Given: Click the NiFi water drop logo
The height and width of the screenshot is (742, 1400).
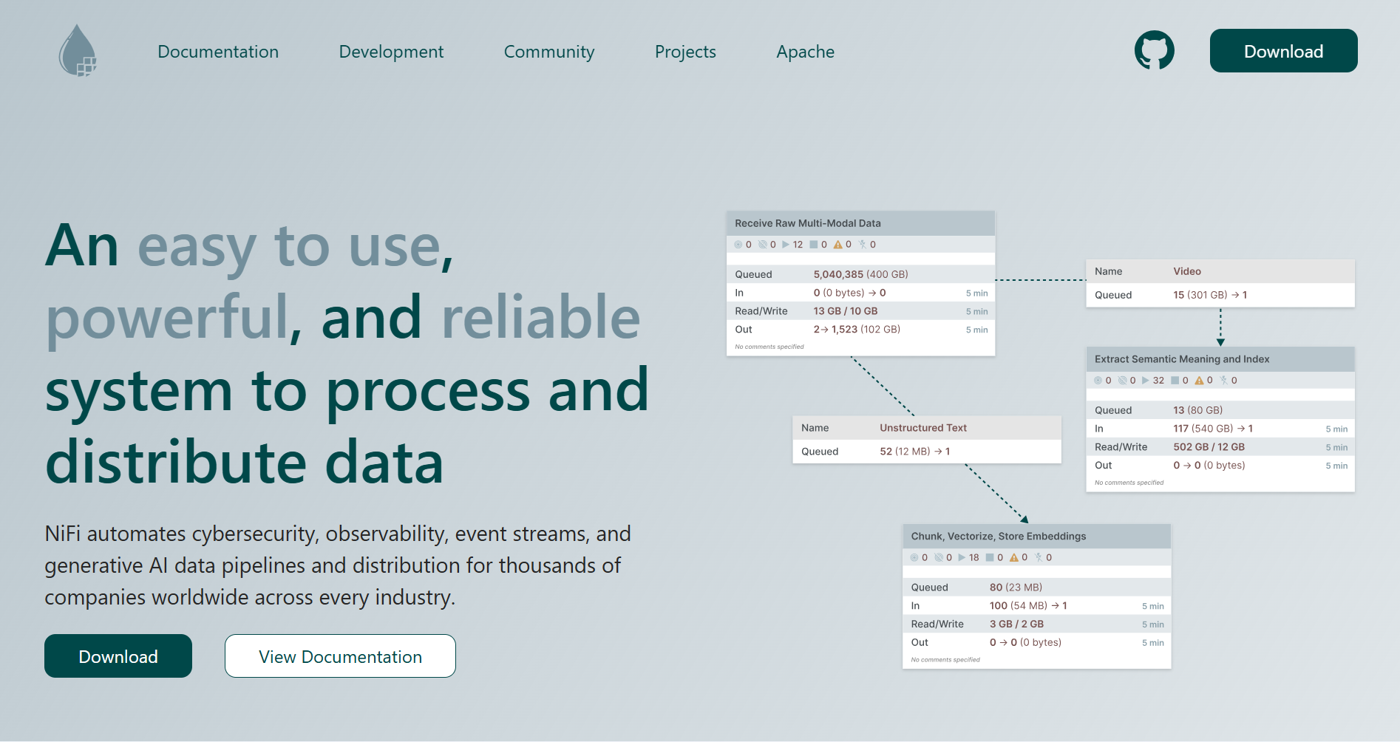Looking at the screenshot, I should pyautogui.click(x=78, y=51).
